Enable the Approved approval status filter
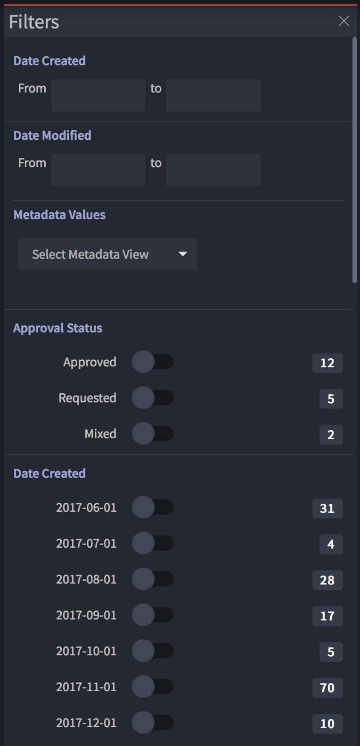This screenshot has width=360, height=746. click(x=153, y=362)
